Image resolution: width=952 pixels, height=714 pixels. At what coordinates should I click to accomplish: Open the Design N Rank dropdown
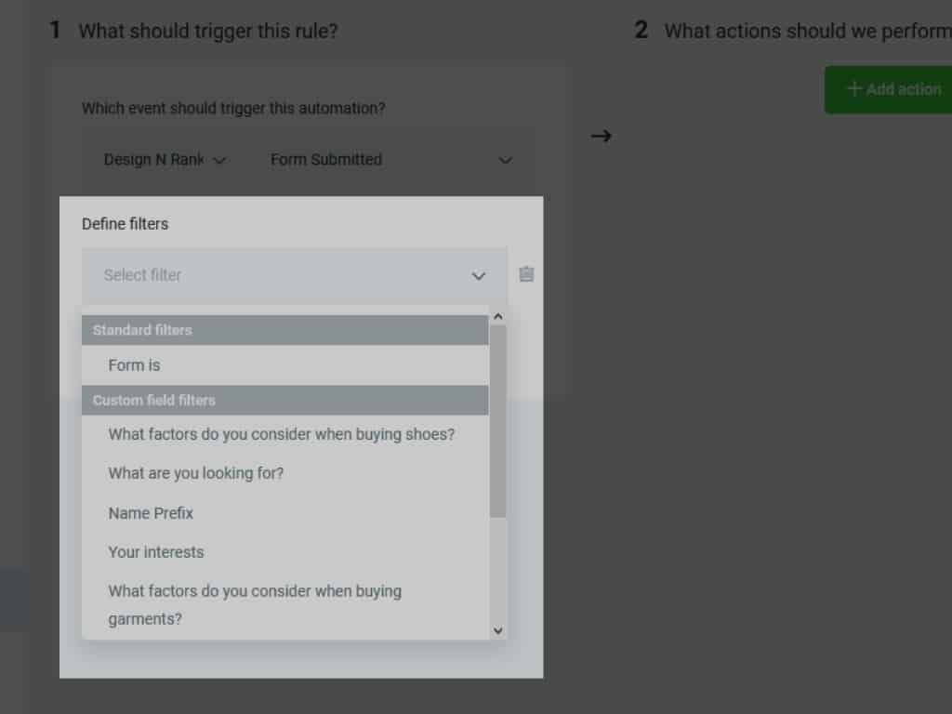tap(165, 160)
